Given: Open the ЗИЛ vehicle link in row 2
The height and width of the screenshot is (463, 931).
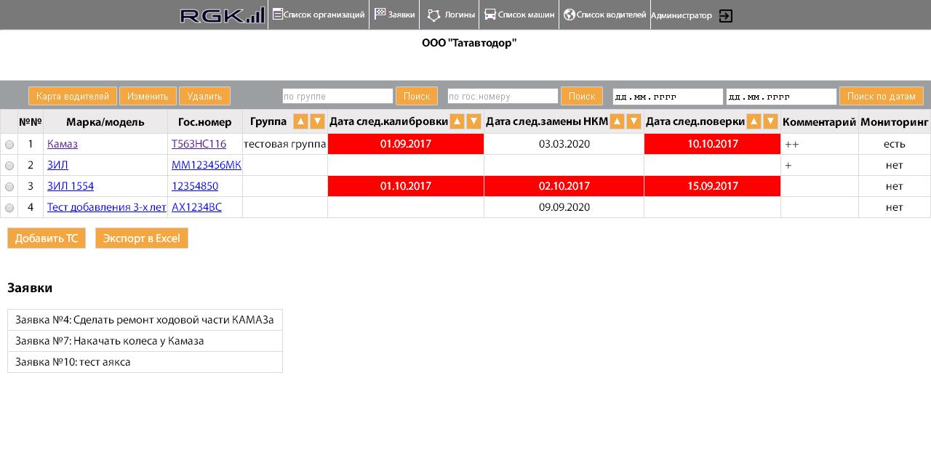Looking at the screenshot, I should (57, 165).
